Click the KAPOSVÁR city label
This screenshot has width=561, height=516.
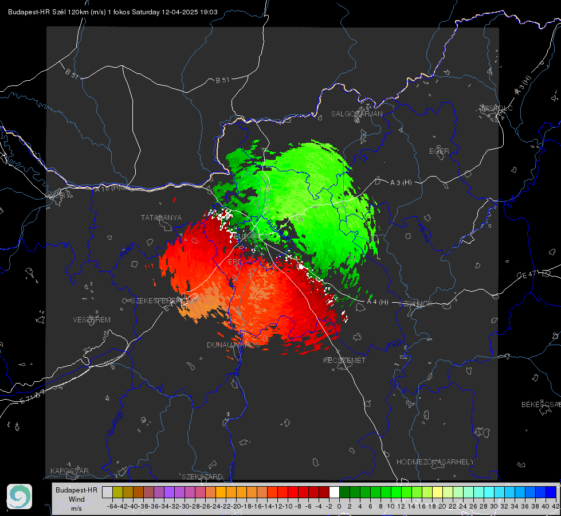[x=69, y=471]
